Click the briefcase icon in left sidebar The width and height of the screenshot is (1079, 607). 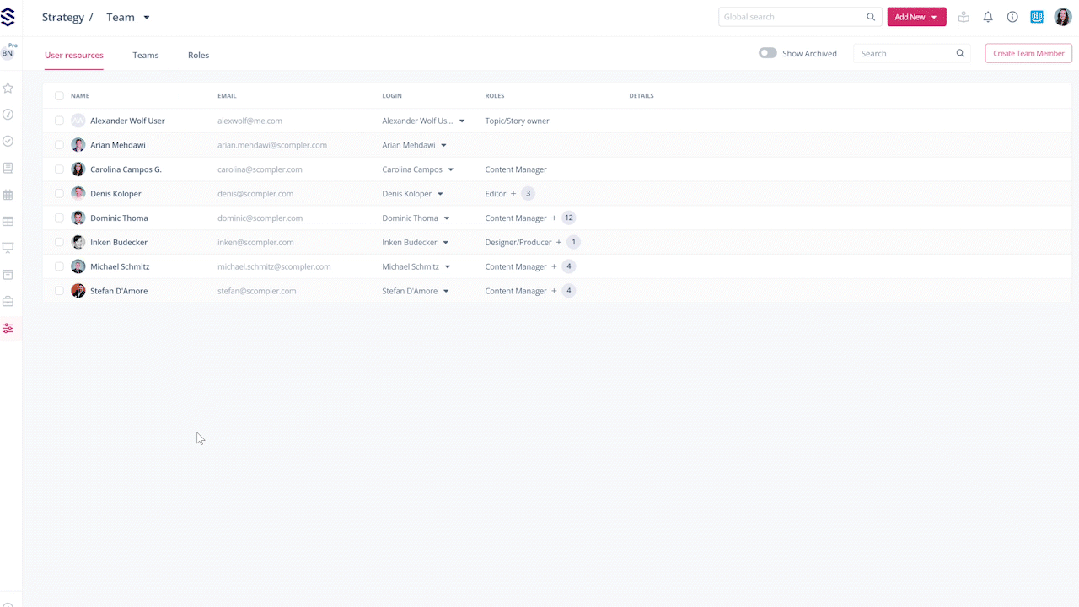click(8, 301)
